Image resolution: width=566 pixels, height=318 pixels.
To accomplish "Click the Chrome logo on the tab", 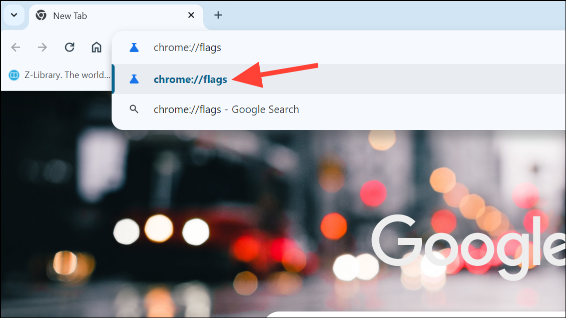I will [x=41, y=15].
